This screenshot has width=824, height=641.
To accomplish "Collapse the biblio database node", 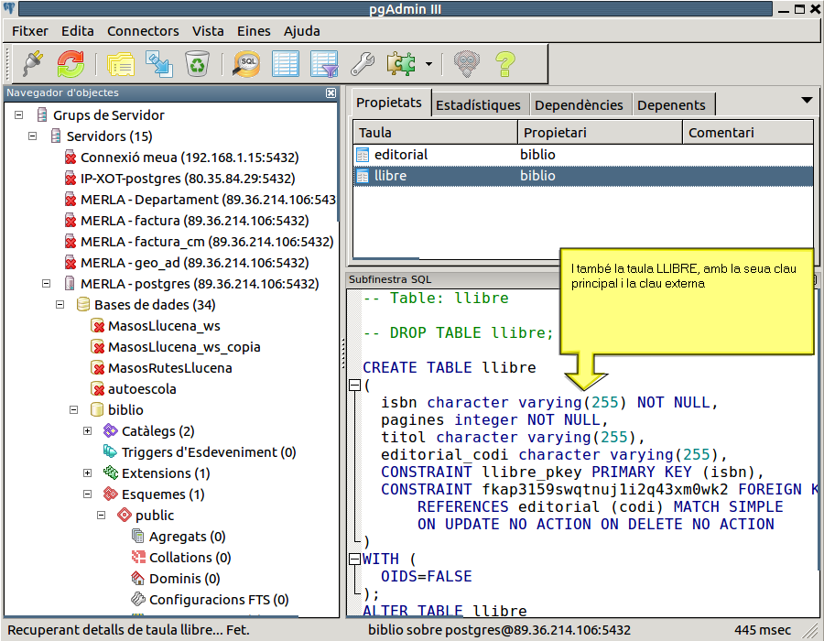I will [73, 409].
